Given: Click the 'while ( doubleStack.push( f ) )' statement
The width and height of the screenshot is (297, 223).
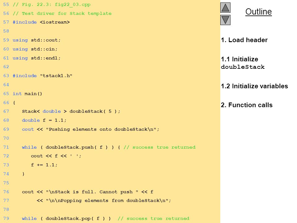Looking at the screenshot, I should (68, 147).
